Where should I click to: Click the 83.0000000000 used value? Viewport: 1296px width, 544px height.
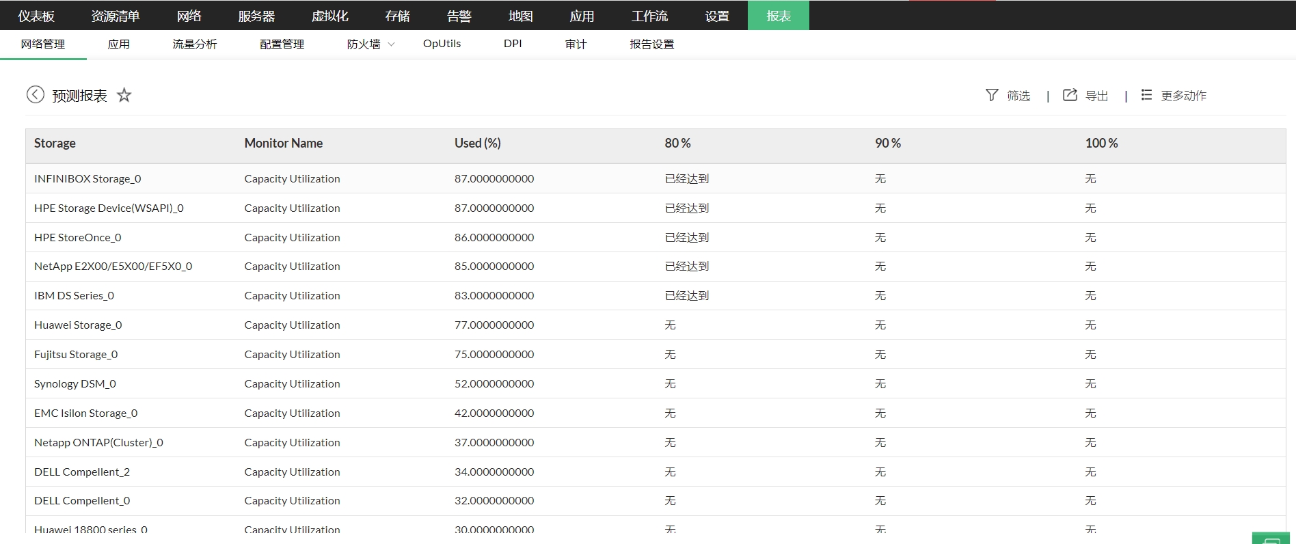494,296
